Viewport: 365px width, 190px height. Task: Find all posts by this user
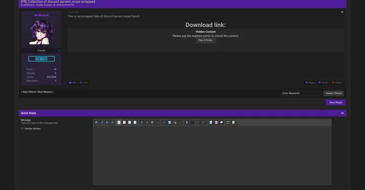pyautogui.click(x=84, y=83)
